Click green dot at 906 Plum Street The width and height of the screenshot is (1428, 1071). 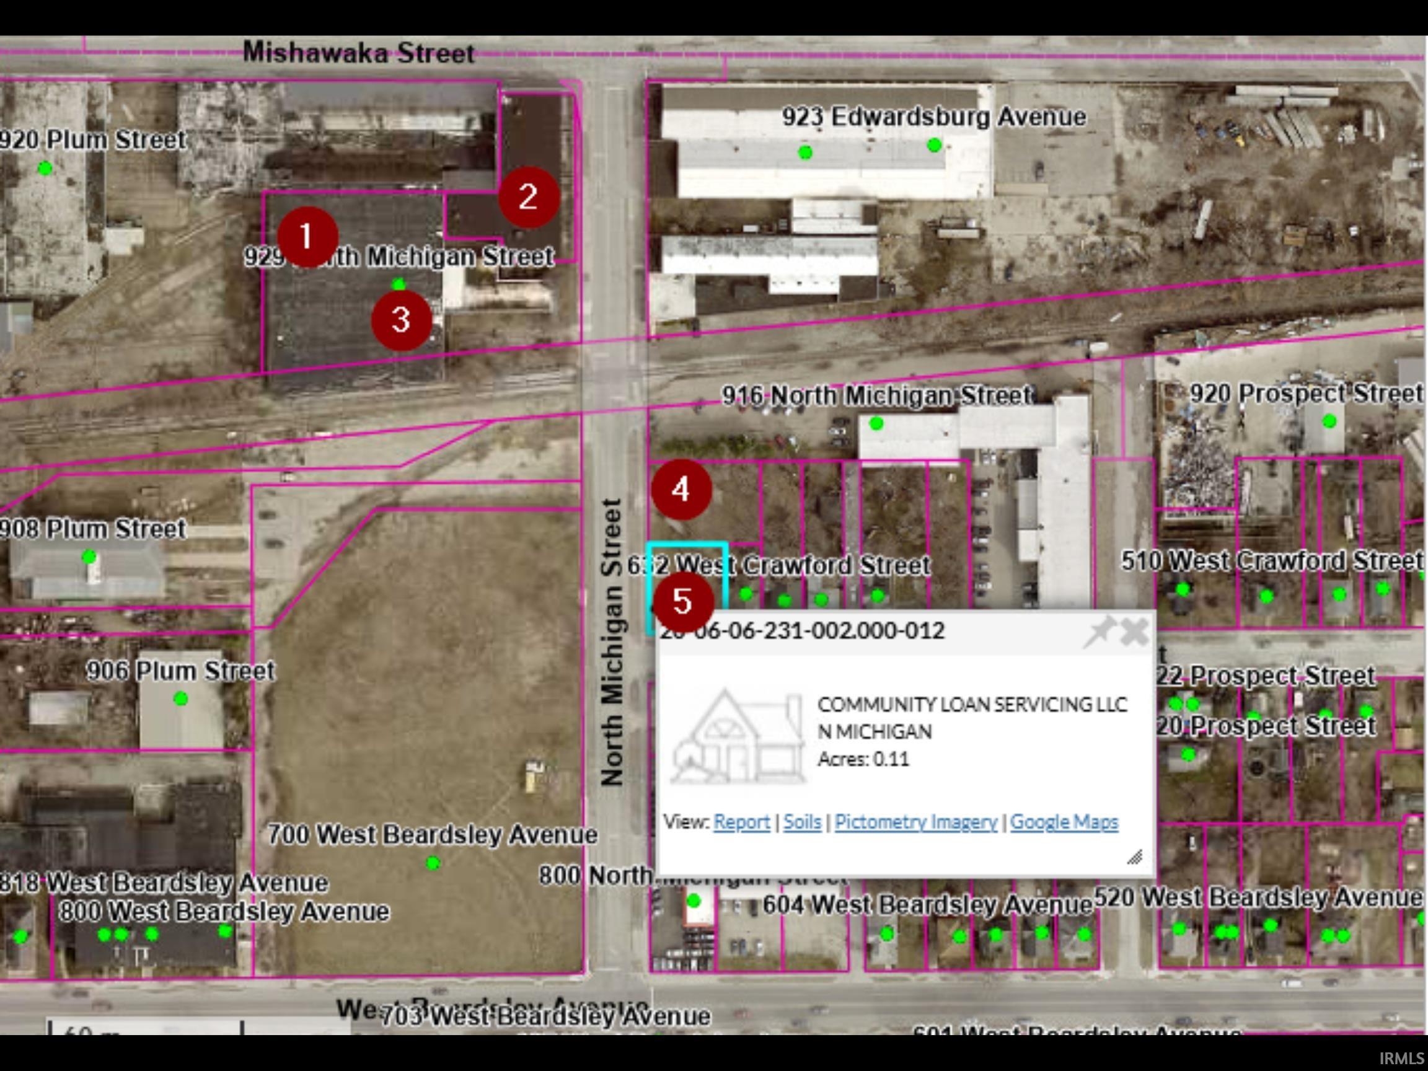pos(181,699)
